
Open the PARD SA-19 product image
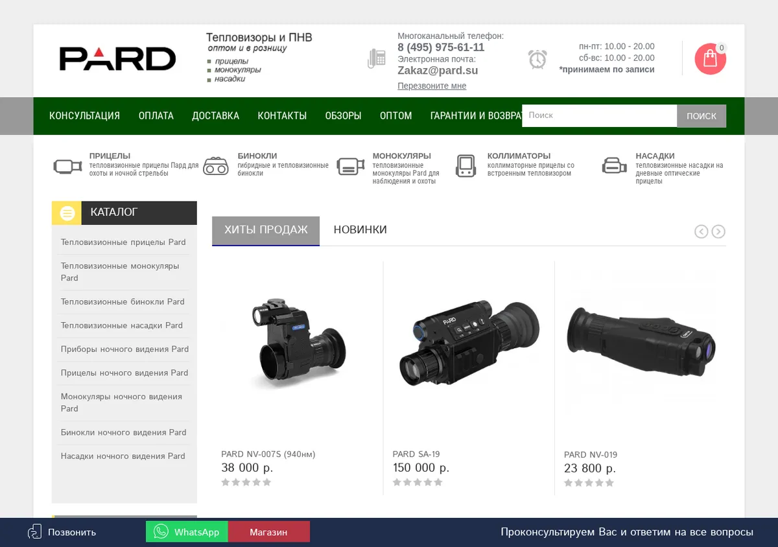point(469,343)
